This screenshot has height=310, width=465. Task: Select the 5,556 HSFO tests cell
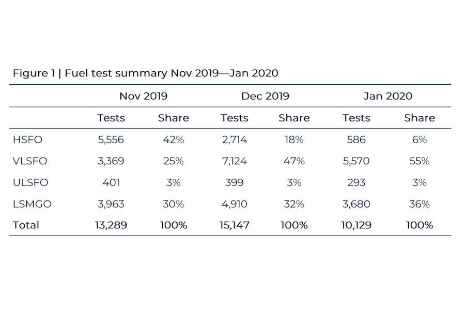pyautogui.click(x=111, y=139)
